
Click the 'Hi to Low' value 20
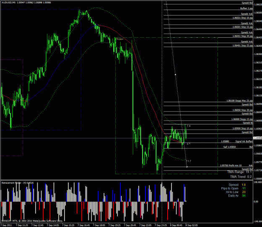244,192
